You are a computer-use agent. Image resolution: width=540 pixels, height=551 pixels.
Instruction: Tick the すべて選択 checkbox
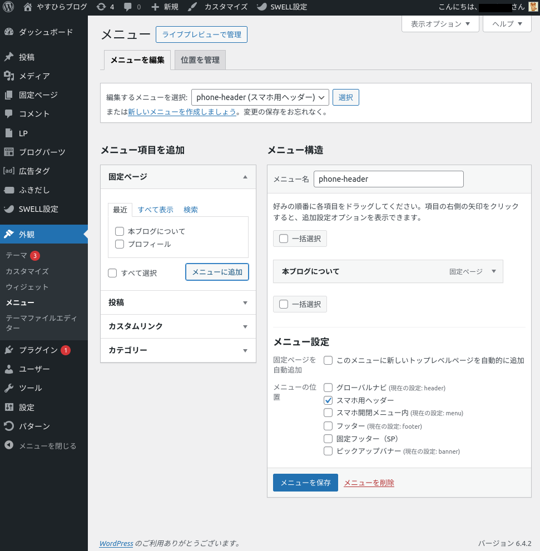112,273
